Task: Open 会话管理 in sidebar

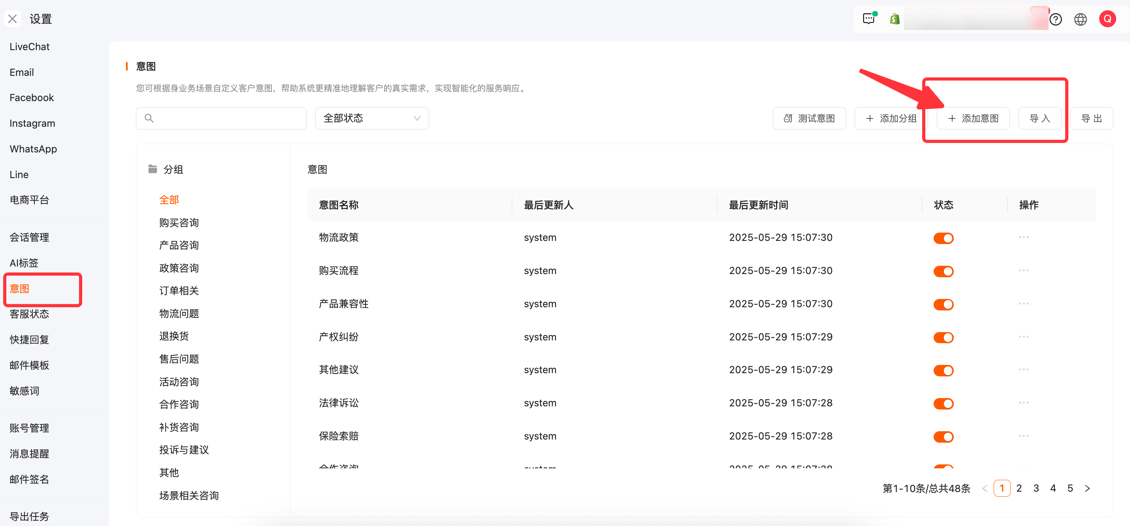Action: tap(29, 238)
